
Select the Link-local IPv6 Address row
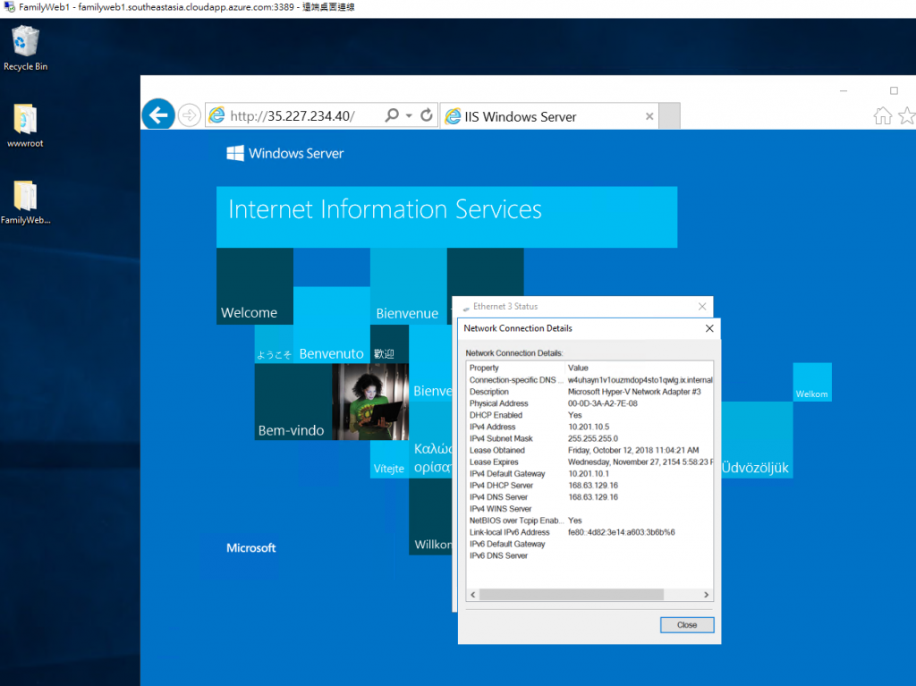pos(590,532)
